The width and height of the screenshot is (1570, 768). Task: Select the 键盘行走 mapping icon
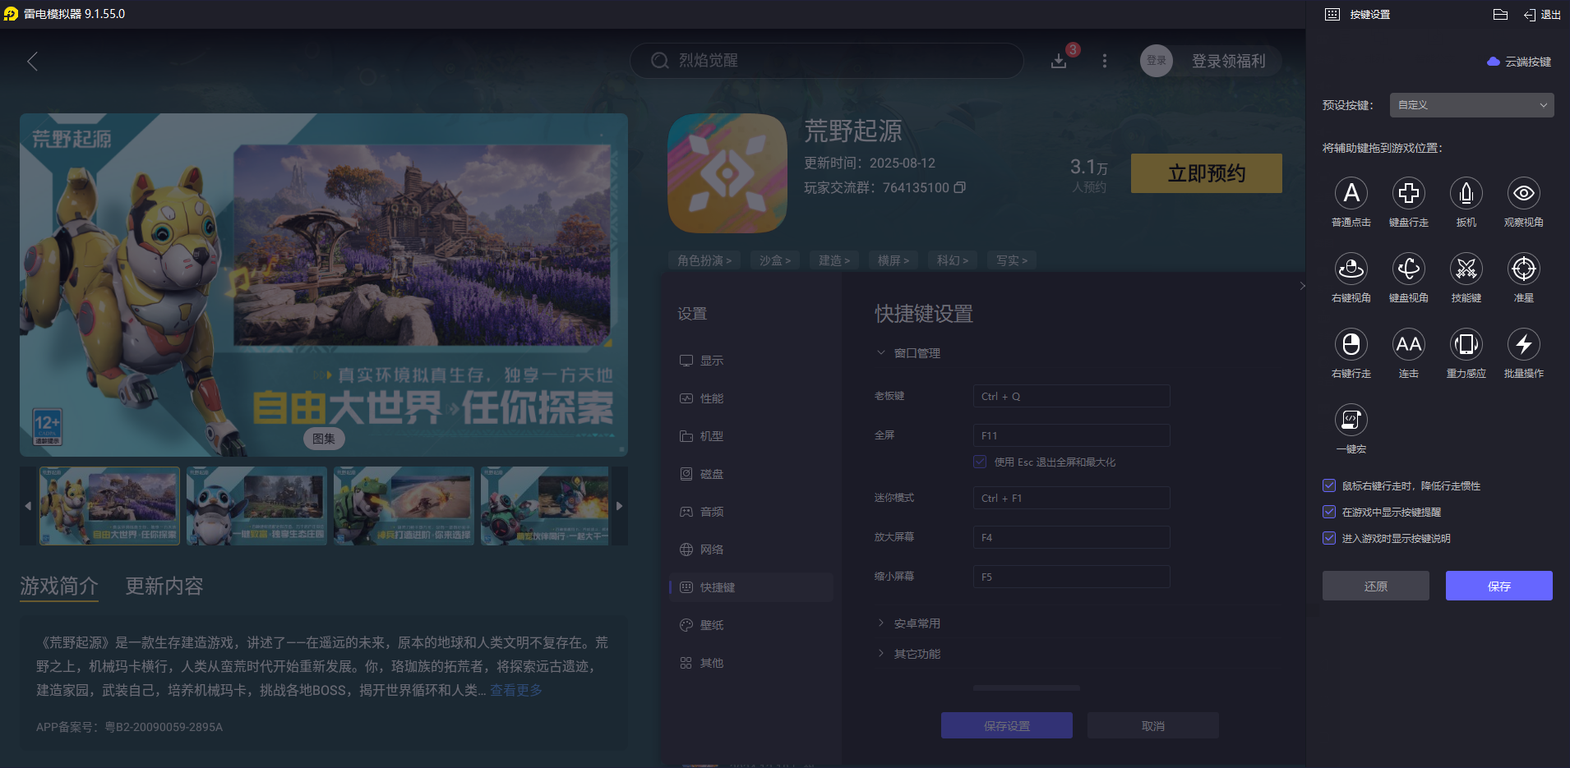1409,194
